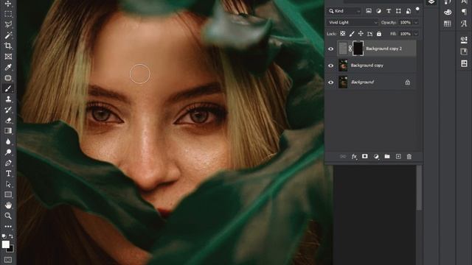Lock transparent pixels
The image size is (472, 265).
click(x=342, y=34)
